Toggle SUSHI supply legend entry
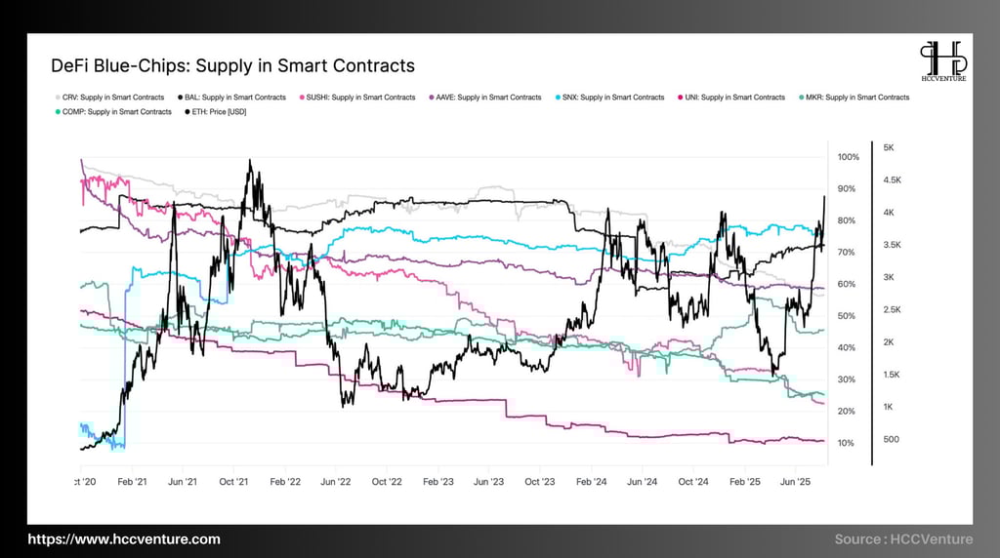 [x=357, y=98]
